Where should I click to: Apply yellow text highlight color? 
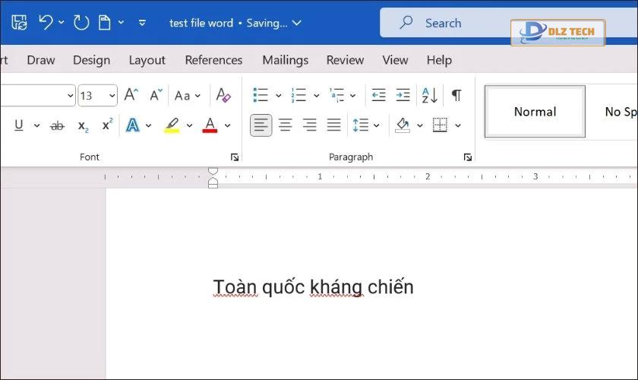click(172, 125)
